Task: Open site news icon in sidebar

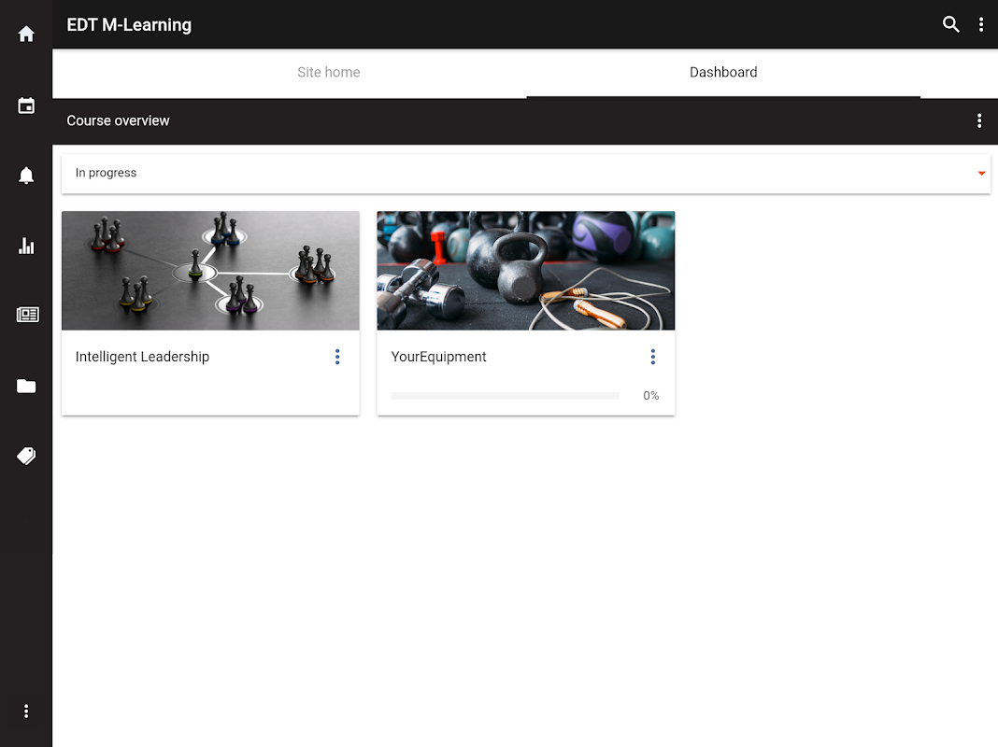Action: click(x=27, y=315)
